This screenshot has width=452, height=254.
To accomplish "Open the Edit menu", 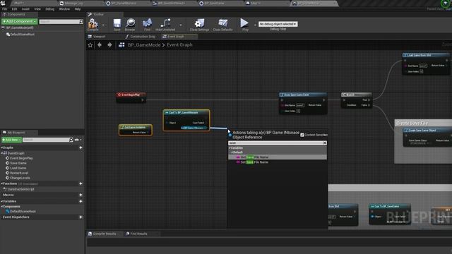I will coord(14,9).
